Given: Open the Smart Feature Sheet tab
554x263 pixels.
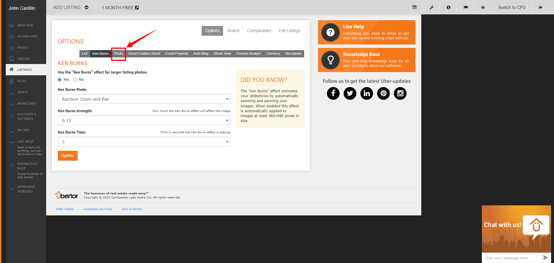Looking at the screenshot, I should click(x=144, y=54).
